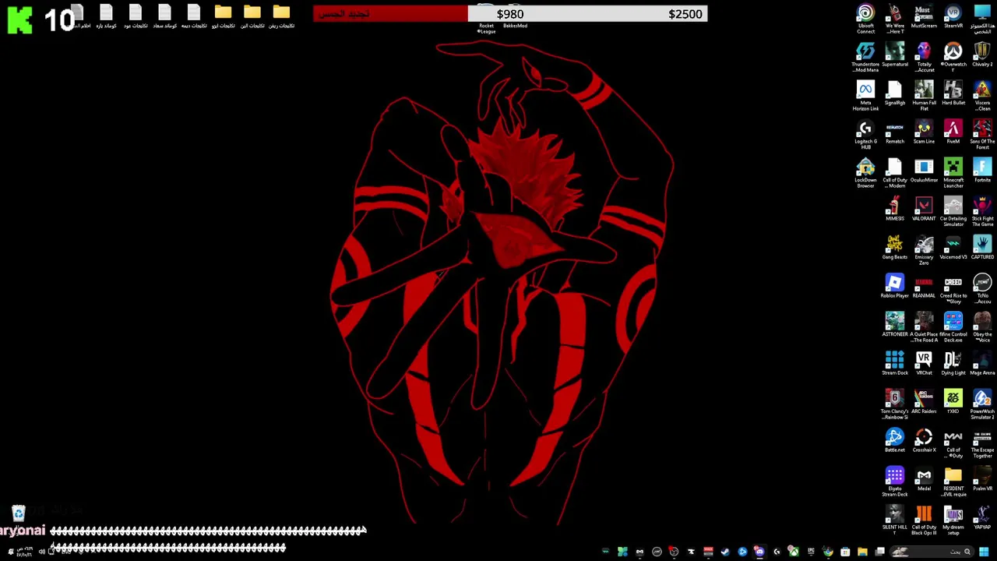
Task: Open the OculusMirror desktop shortcut
Action: pos(924,171)
